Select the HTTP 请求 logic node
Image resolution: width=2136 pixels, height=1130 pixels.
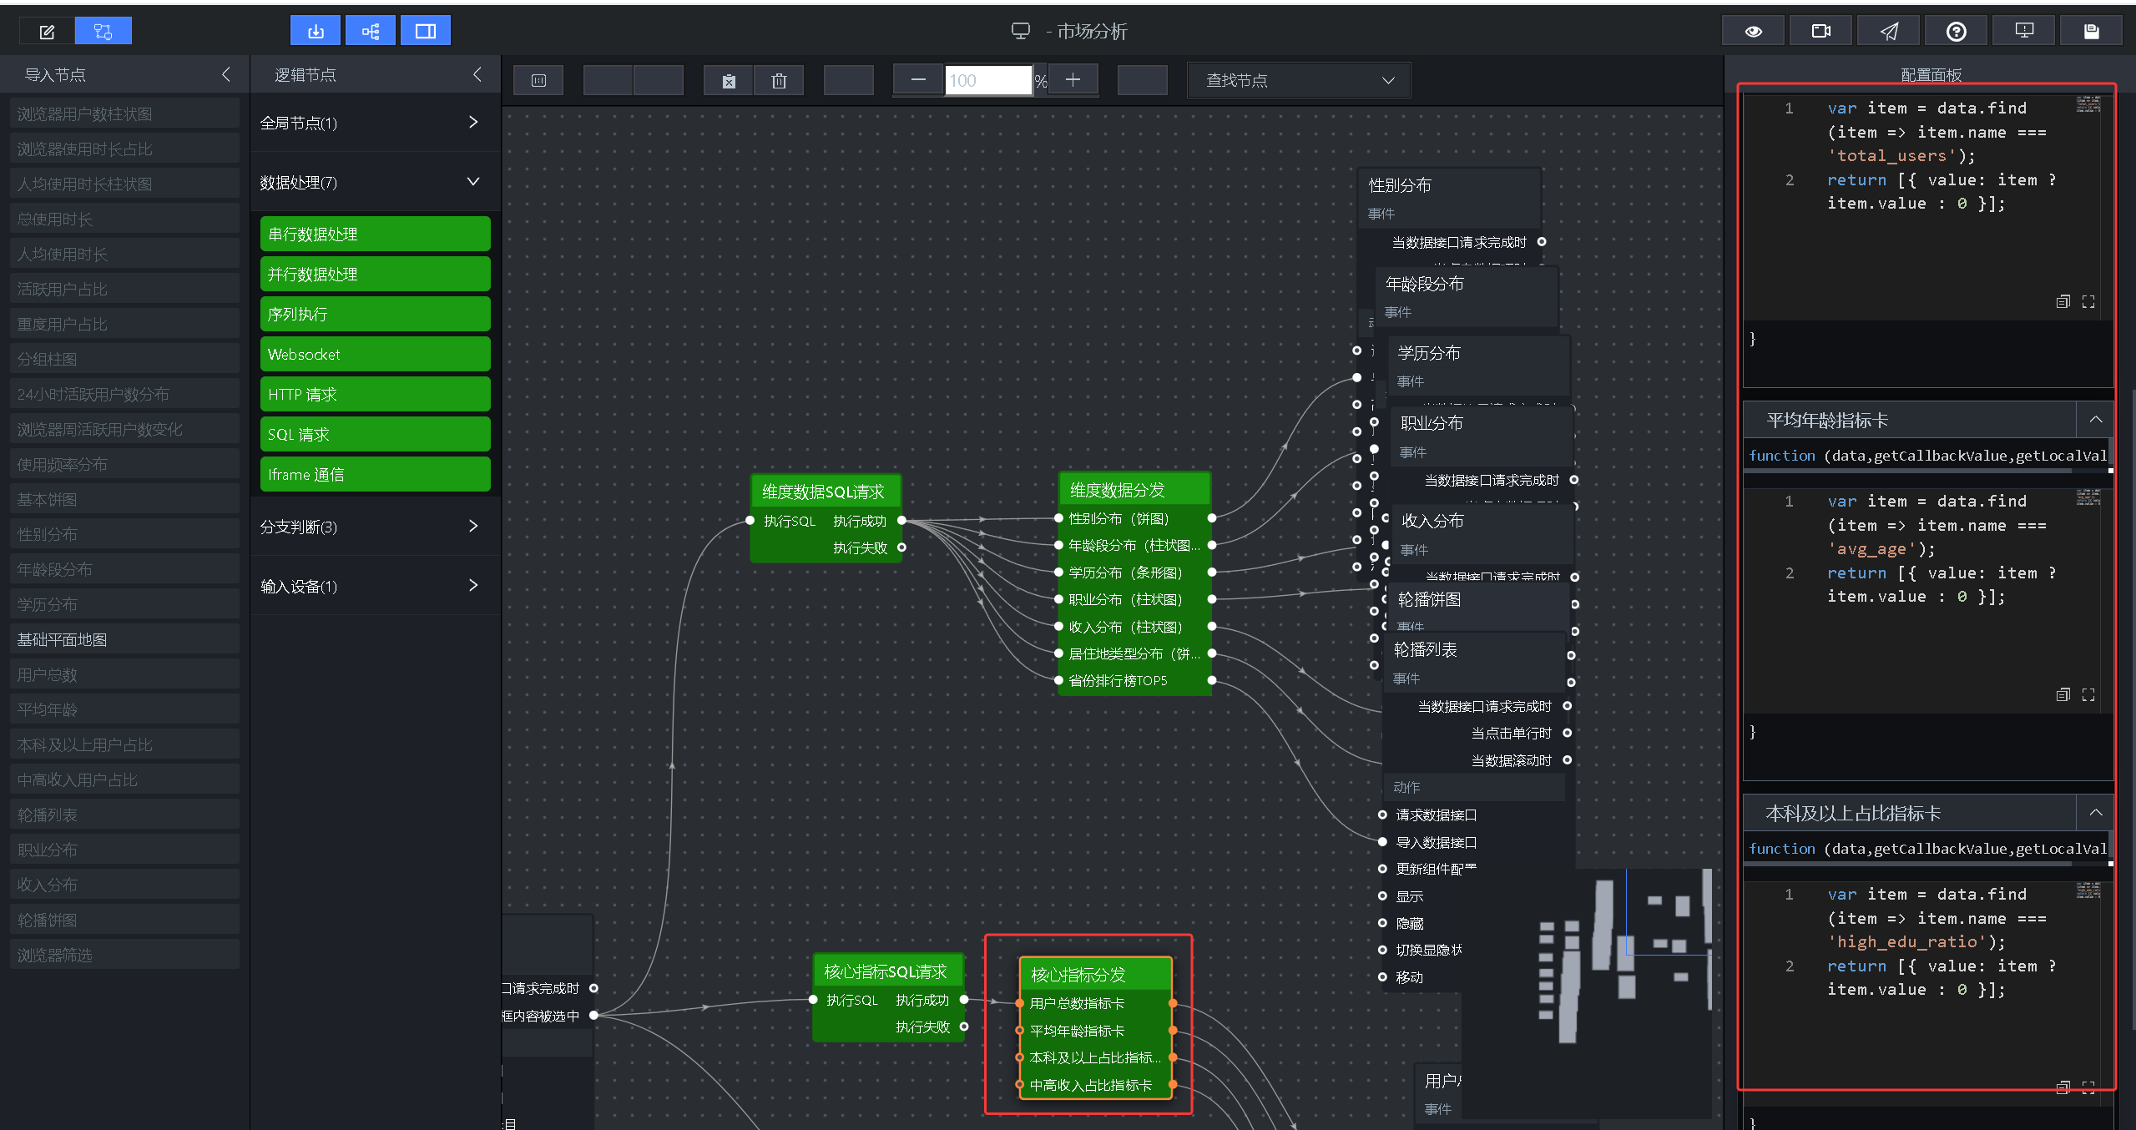pyautogui.click(x=375, y=395)
